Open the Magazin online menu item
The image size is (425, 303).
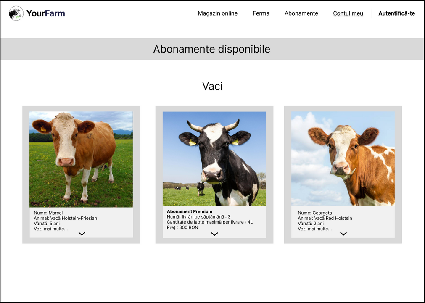click(x=217, y=13)
